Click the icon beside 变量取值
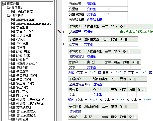Screen dimensions: 153x121 [x=13, y=28]
